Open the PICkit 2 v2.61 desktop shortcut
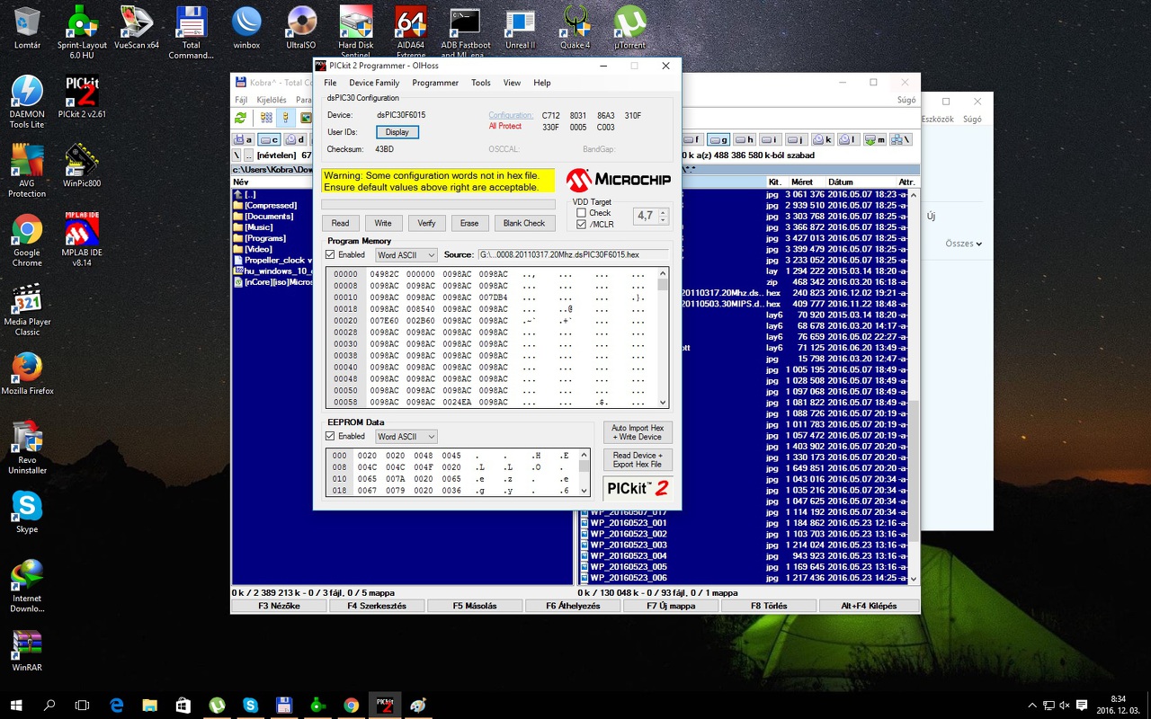Viewport: 1151px width, 719px height. click(82, 96)
